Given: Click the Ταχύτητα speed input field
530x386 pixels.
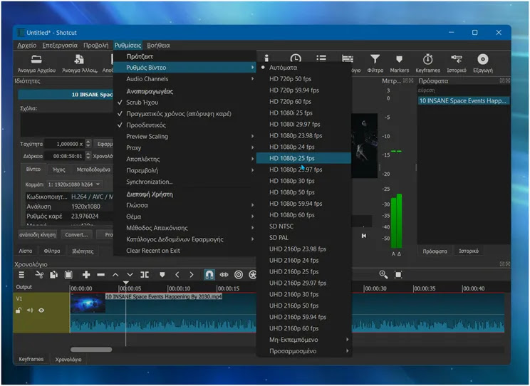Looking at the screenshot, I should 66,144.
